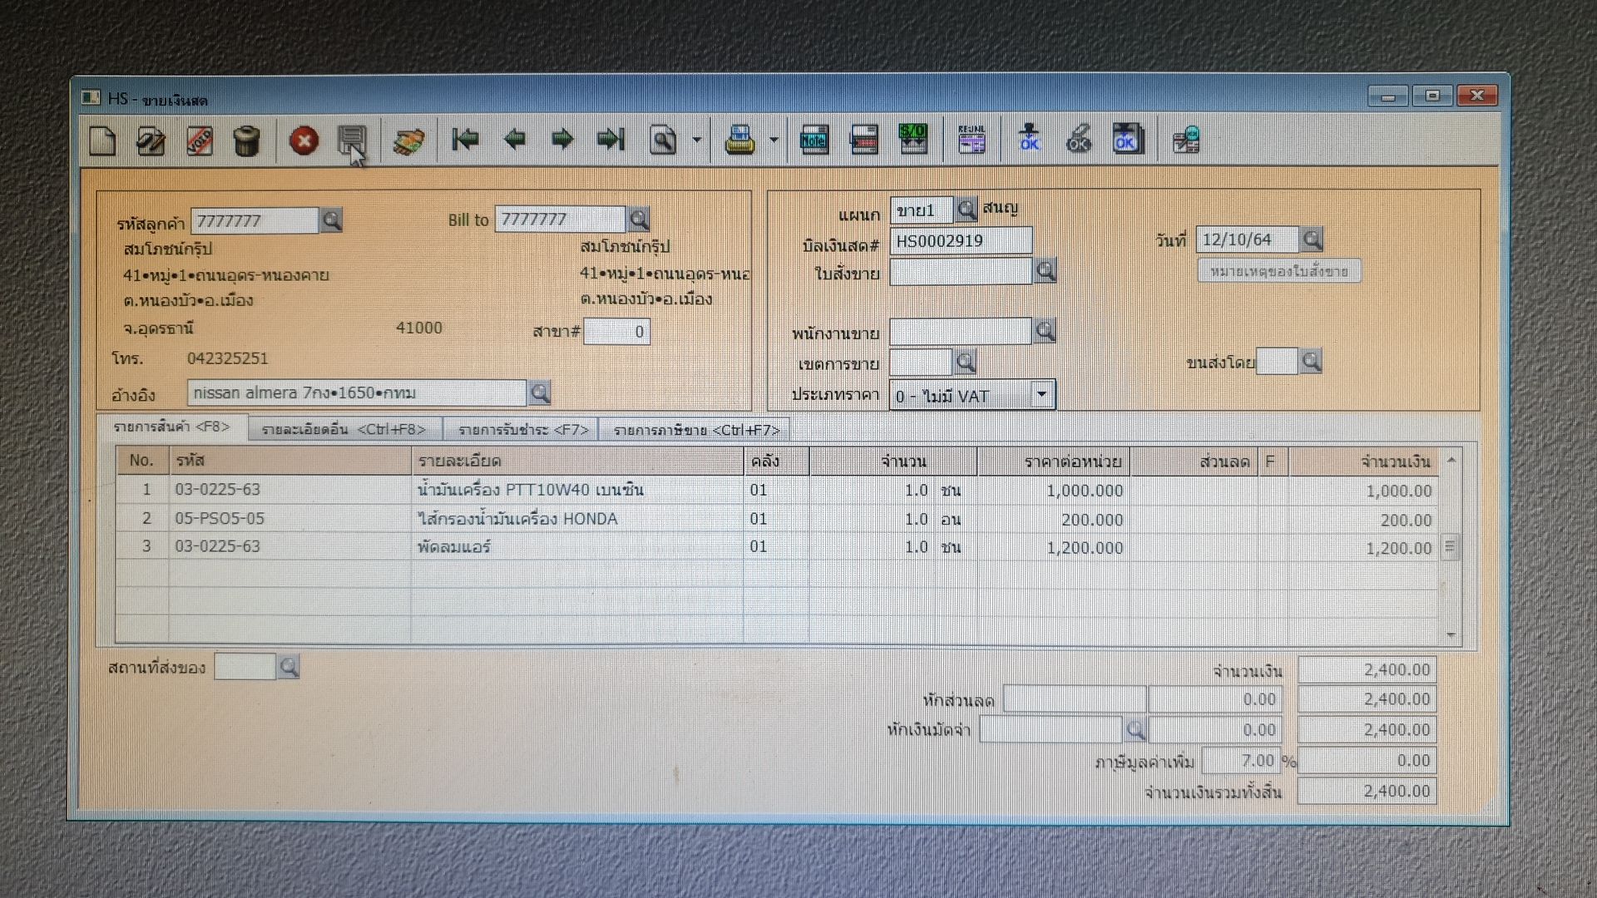Screen dimensions: 1597x898
Task: Click Bill to field 7777777
Action: [560, 219]
